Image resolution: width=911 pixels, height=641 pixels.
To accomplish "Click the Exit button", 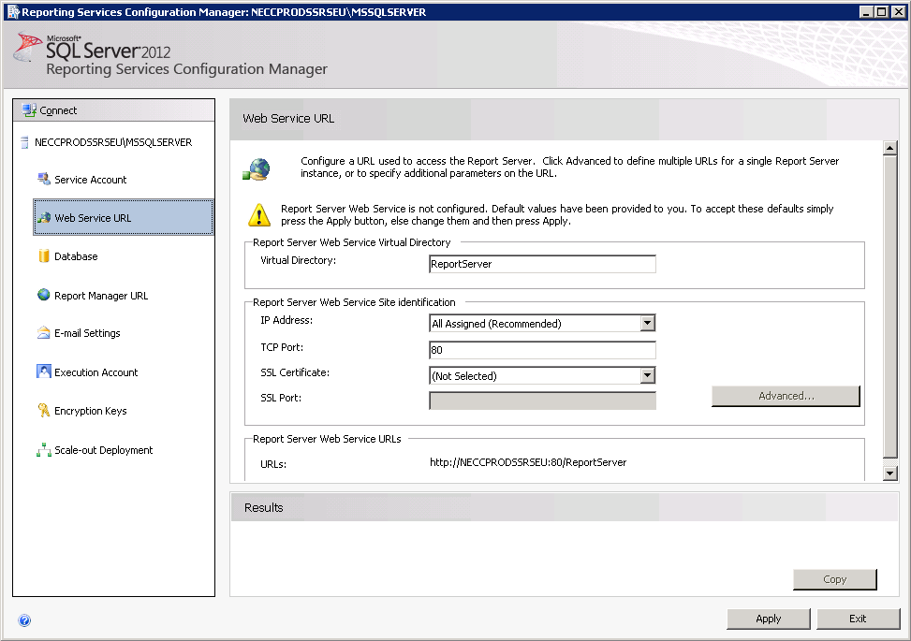I will pyautogui.click(x=857, y=619).
